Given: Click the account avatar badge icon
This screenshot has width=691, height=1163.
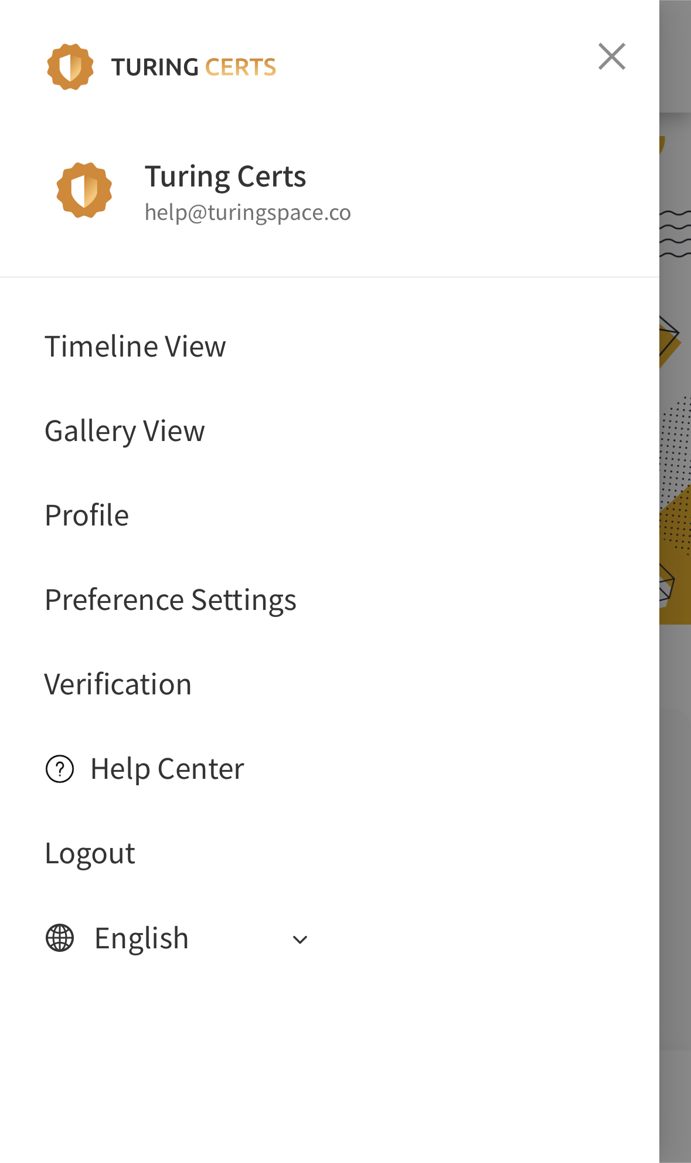Looking at the screenshot, I should (x=84, y=190).
